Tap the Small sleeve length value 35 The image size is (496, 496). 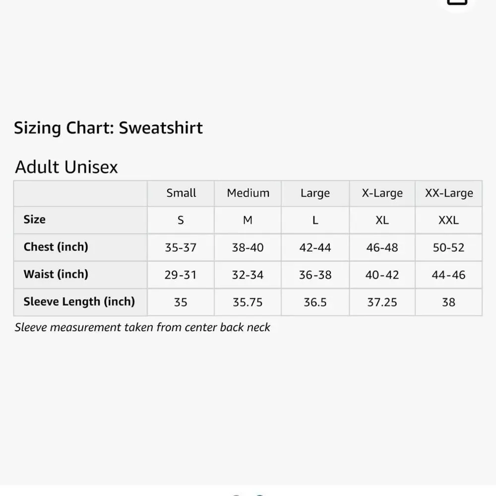click(181, 302)
